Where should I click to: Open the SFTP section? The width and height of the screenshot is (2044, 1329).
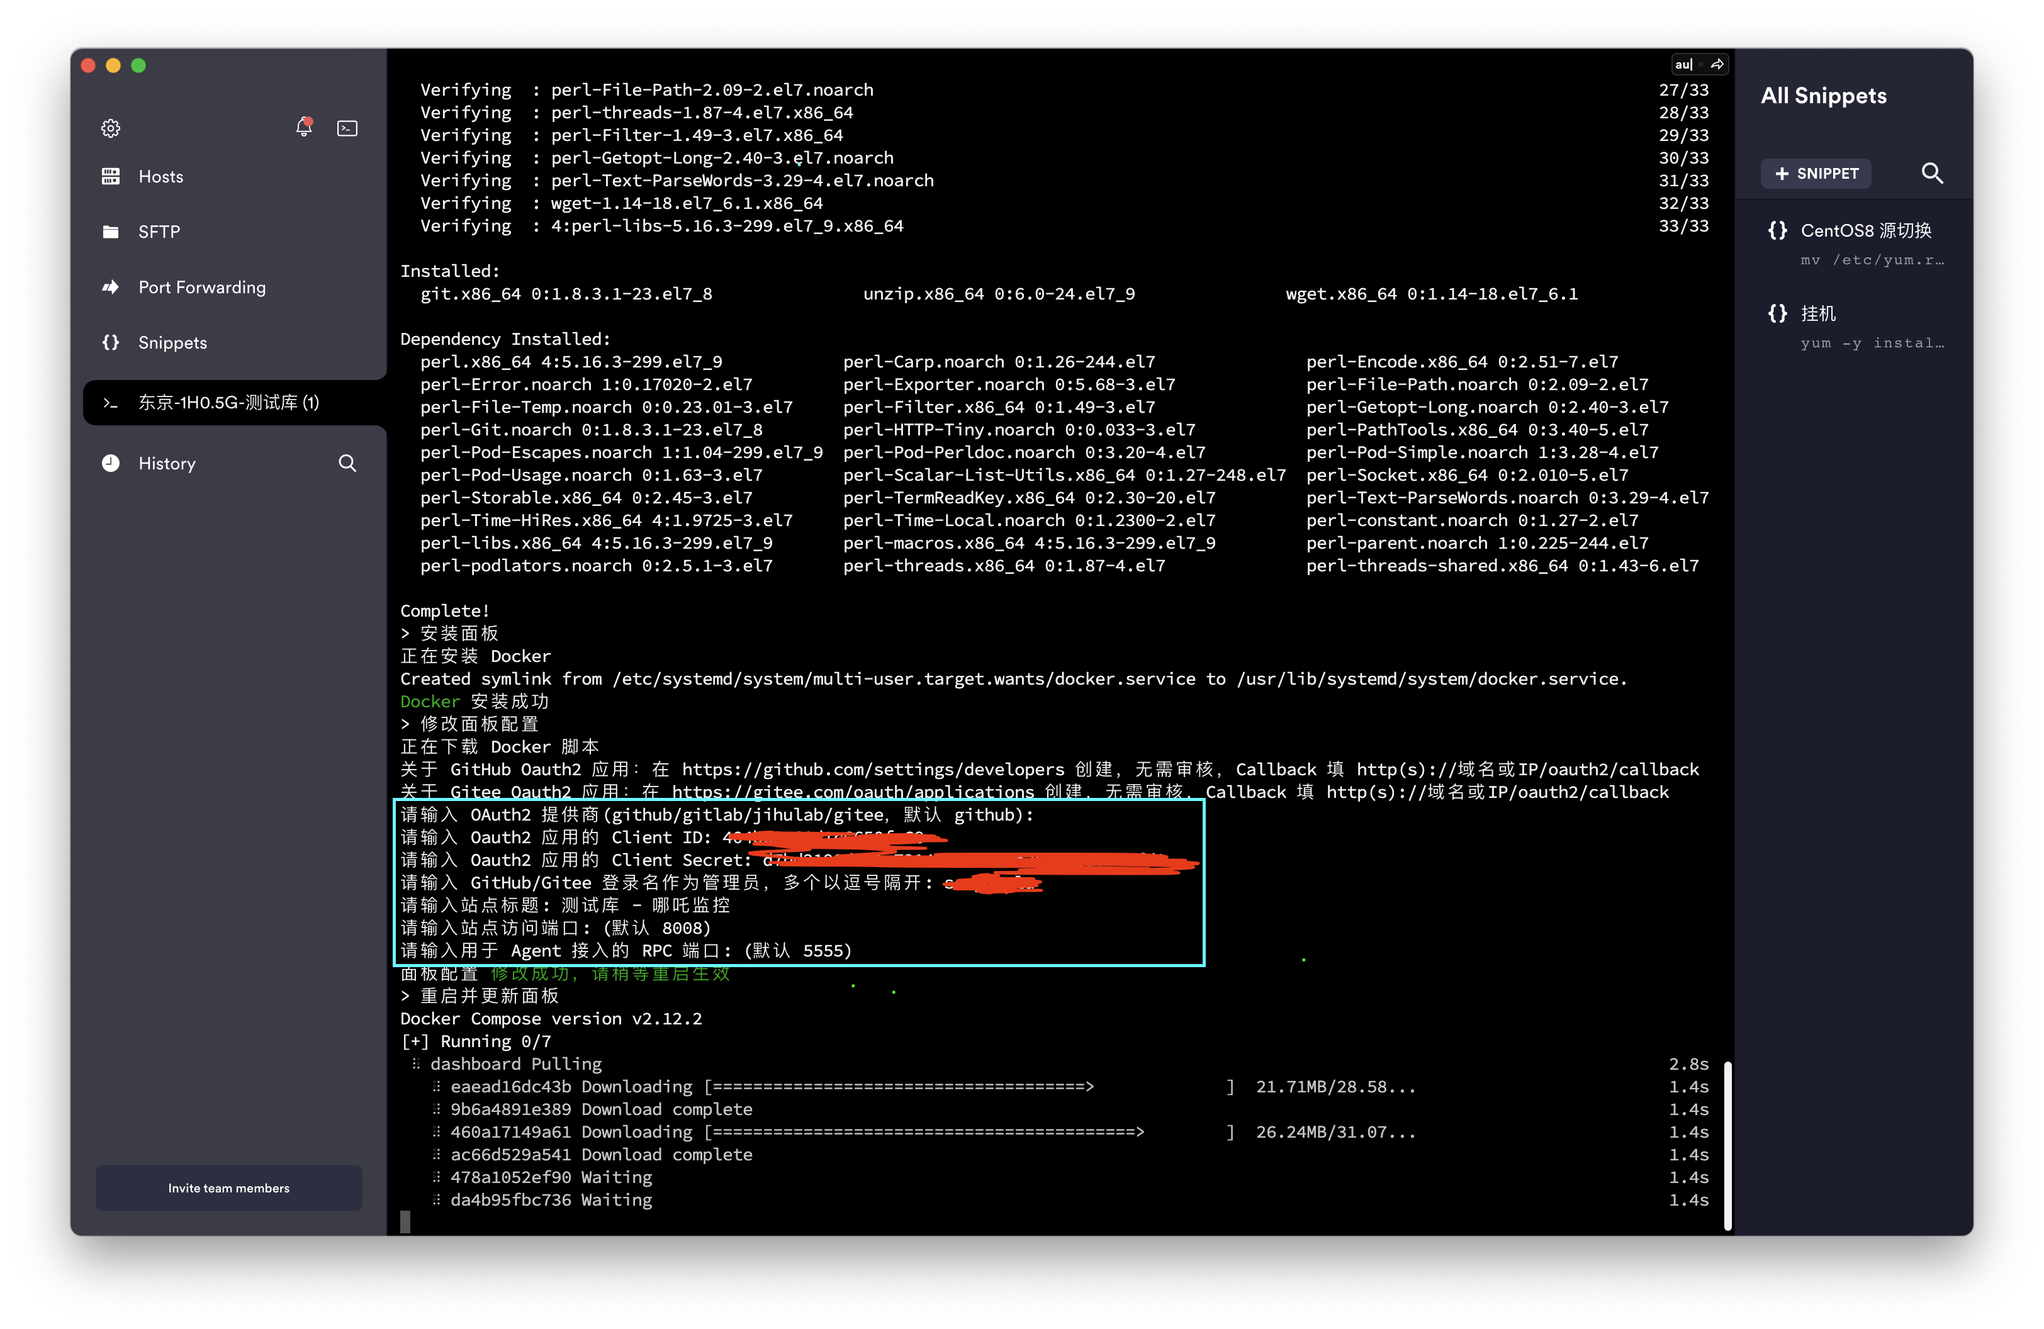tap(159, 232)
